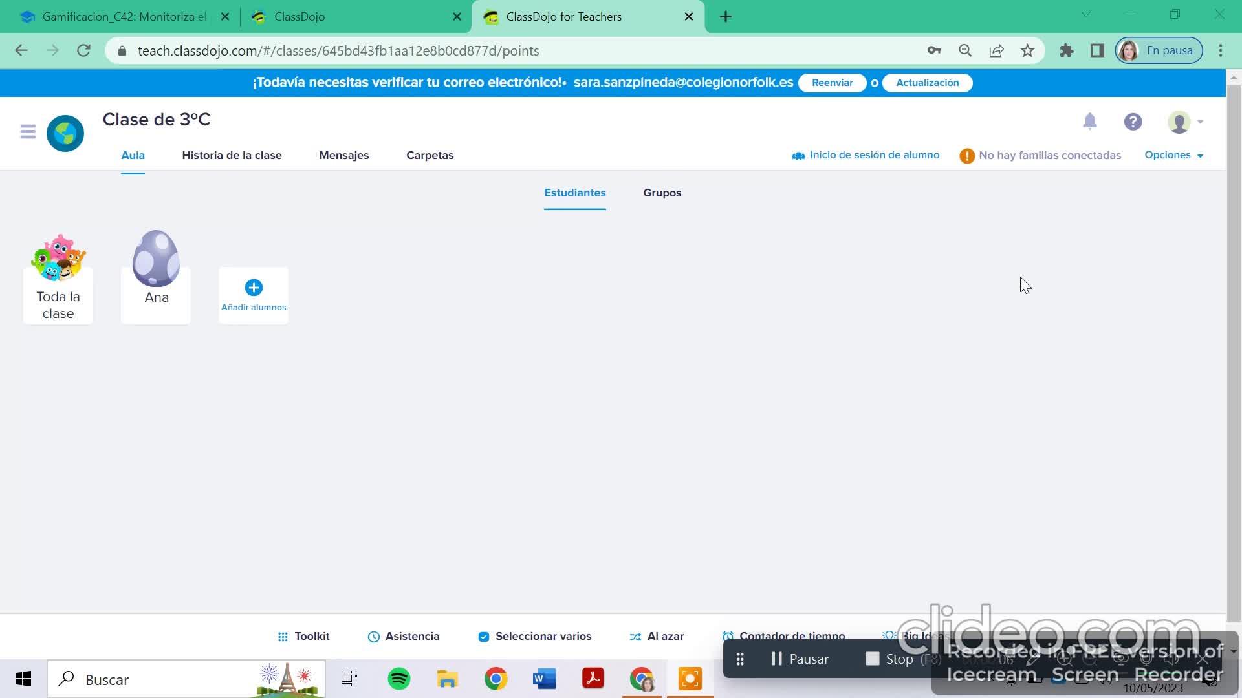This screenshot has height=698, width=1242.
Task: Toggle Seleccionar varios checkbox
Action: coord(483,637)
